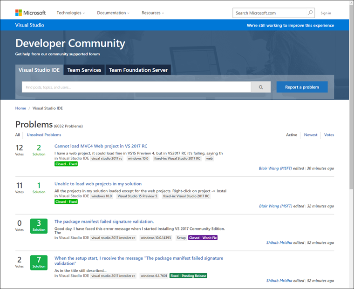Select the Visual Studio IDE tab
354x289 pixels.
39,70
